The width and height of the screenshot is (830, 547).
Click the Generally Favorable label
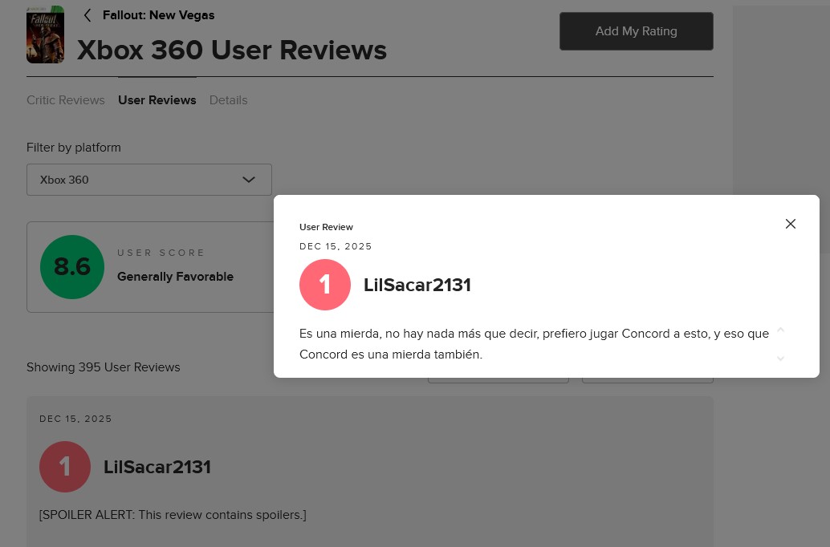pos(175,277)
